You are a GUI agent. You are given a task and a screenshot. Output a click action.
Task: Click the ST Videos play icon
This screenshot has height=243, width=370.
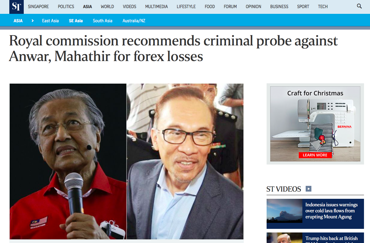tap(308, 189)
